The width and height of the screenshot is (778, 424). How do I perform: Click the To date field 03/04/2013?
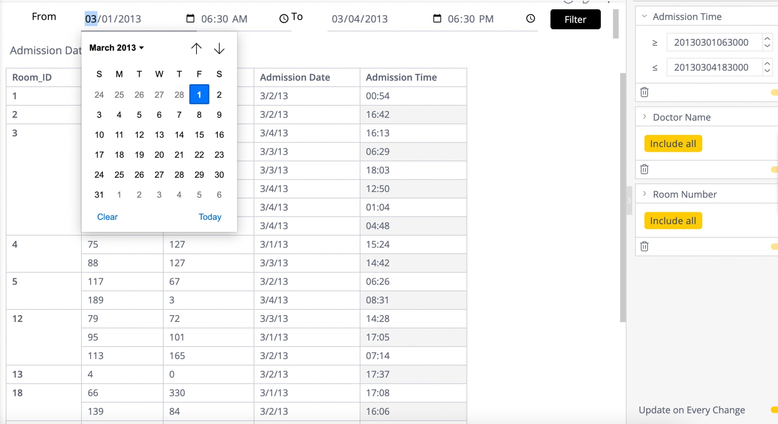[x=360, y=19]
